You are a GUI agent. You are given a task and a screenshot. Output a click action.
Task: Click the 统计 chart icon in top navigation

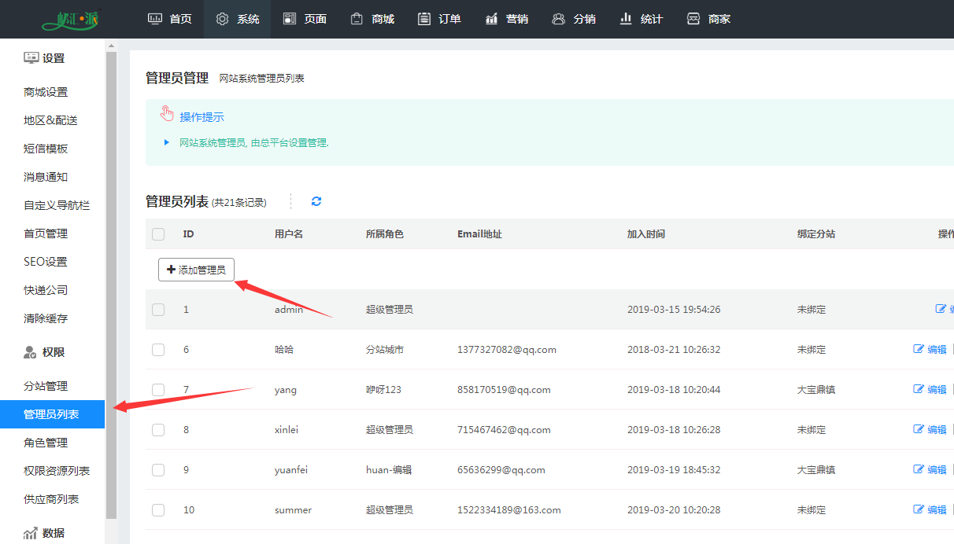click(x=627, y=19)
